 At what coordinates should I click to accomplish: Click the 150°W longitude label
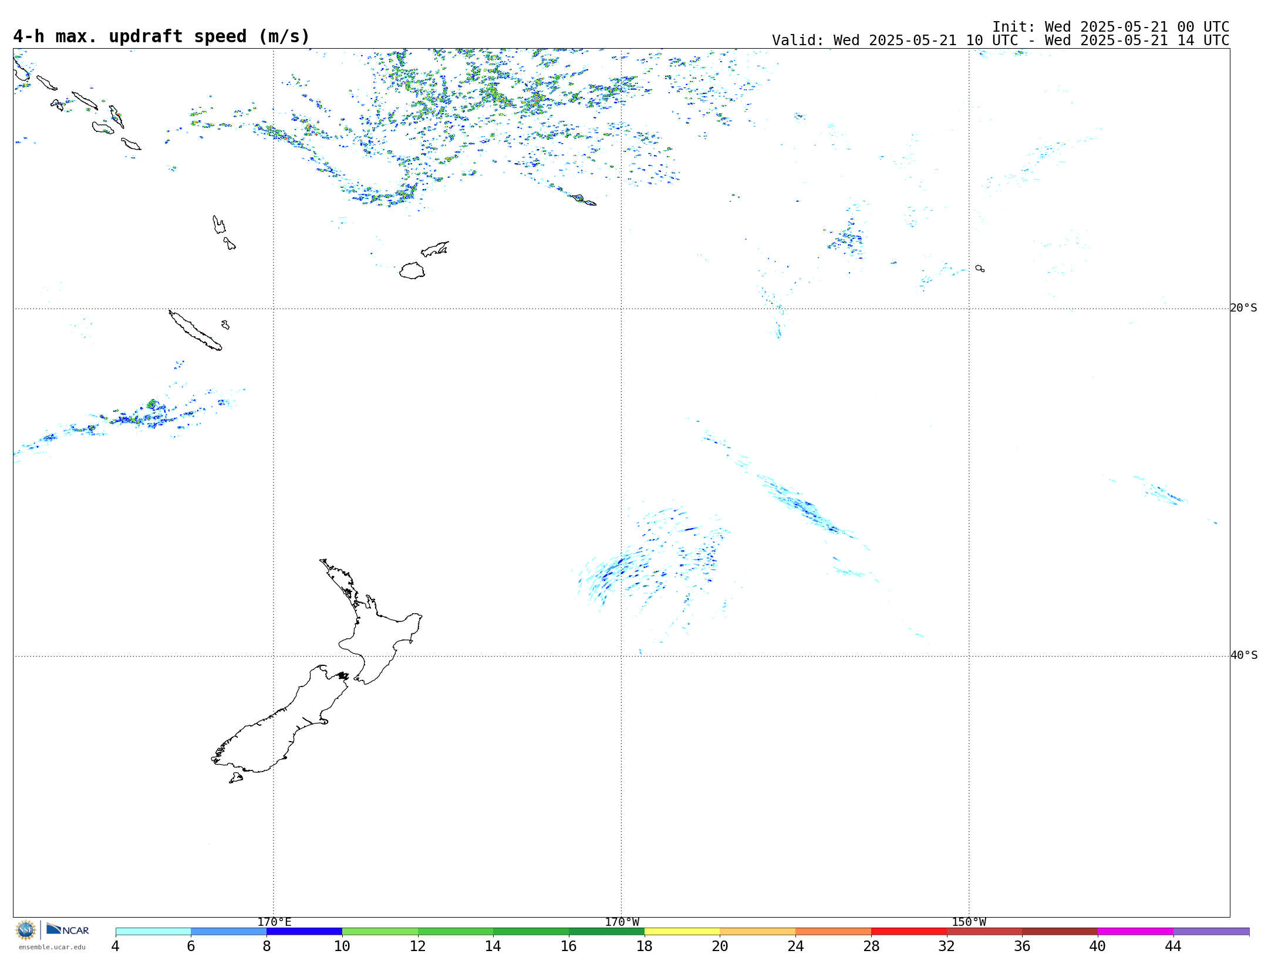point(969,922)
